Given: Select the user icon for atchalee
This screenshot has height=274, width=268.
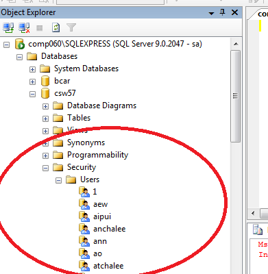Looking at the screenshot, I should point(84,266).
